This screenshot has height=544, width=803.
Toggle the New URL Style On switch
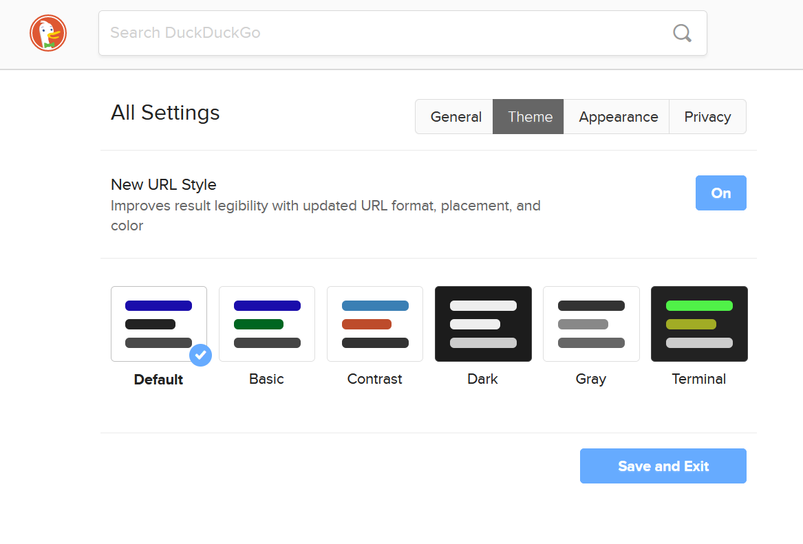[x=720, y=193]
